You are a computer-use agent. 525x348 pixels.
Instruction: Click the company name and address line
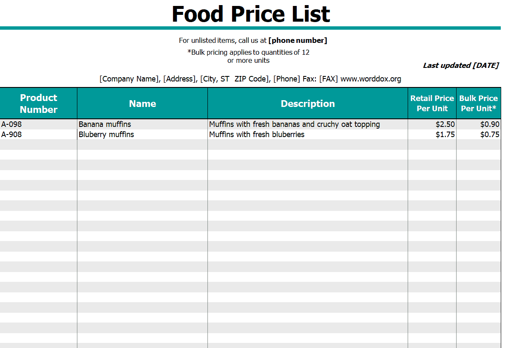point(250,79)
